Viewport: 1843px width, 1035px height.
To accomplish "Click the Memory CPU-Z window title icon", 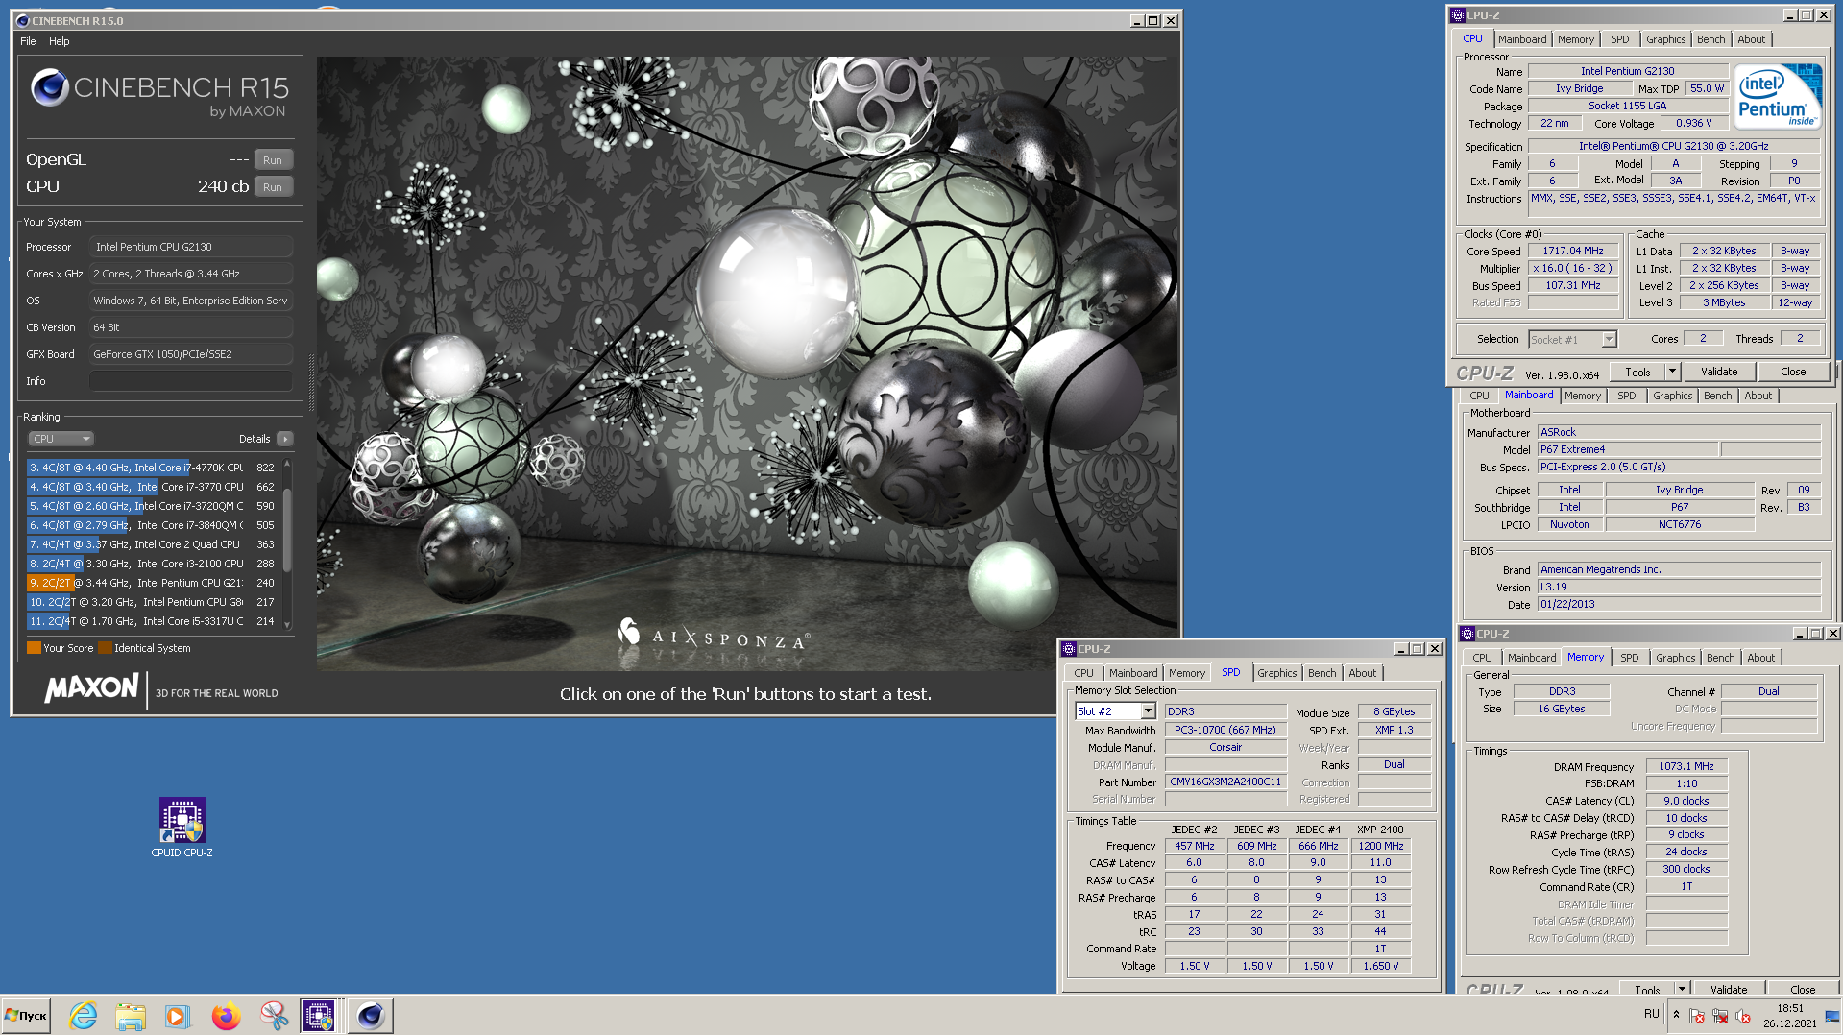I will point(1467,634).
